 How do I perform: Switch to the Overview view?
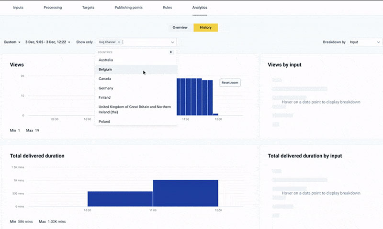180,28
